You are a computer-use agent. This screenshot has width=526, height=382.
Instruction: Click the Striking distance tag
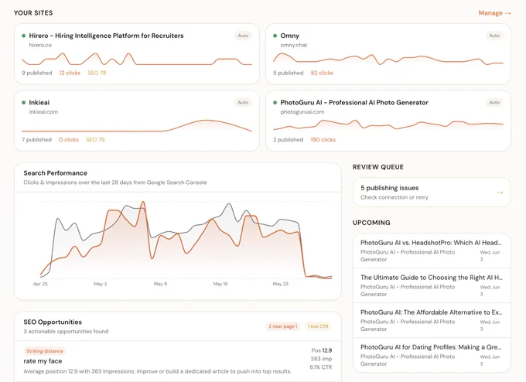click(x=45, y=351)
